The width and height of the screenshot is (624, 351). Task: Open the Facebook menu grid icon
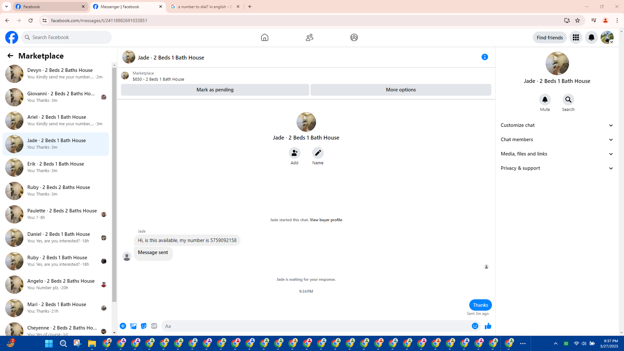(576, 37)
